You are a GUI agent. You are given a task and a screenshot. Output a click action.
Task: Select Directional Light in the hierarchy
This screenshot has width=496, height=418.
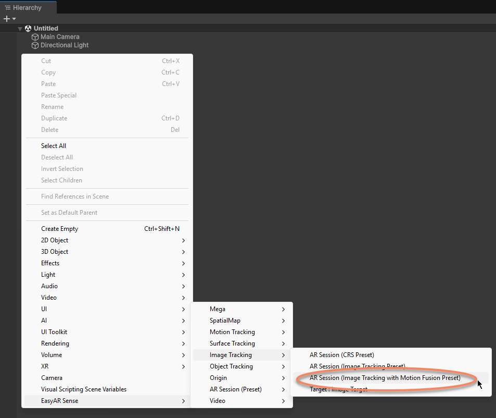pos(65,45)
